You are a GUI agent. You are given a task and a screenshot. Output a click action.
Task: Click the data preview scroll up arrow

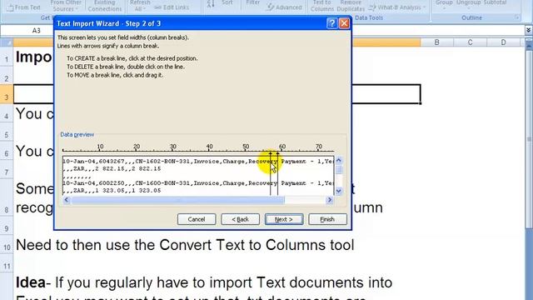[x=339, y=161]
